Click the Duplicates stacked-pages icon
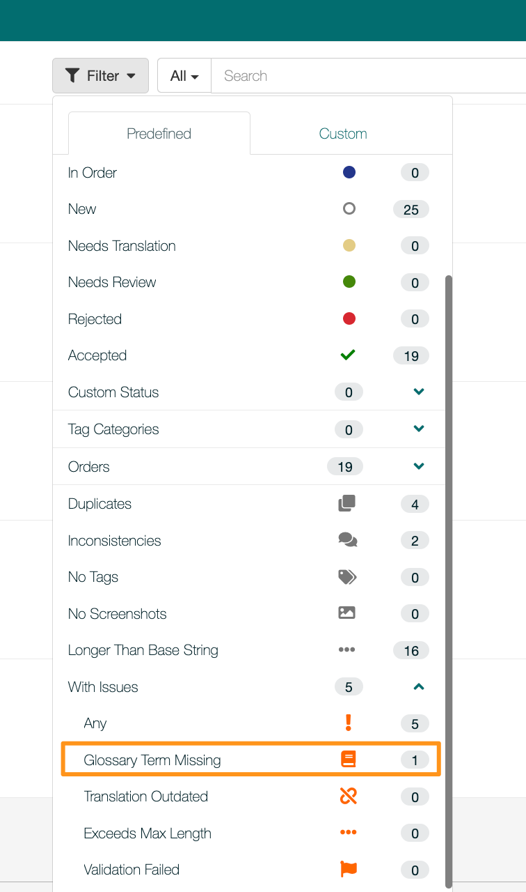Screen dimensions: 526x892 [x=346, y=503]
